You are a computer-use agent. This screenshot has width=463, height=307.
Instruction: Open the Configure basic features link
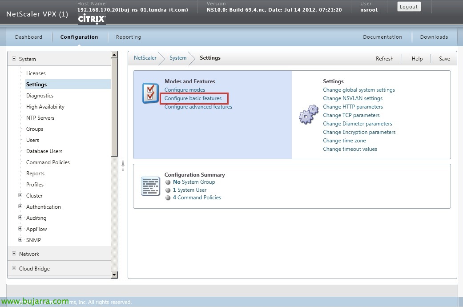click(193, 98)
